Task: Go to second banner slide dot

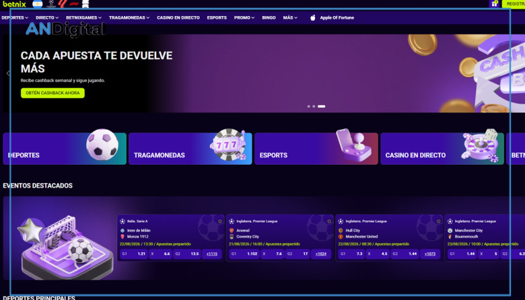Action: click(x=314, y=106)
